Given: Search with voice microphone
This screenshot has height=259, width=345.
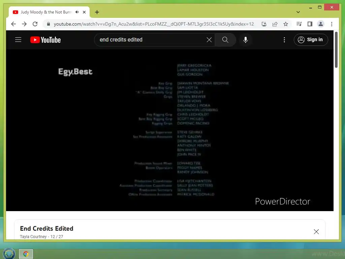Looking at the screenshot, I should pyautogui.click(x=246, y=40).
